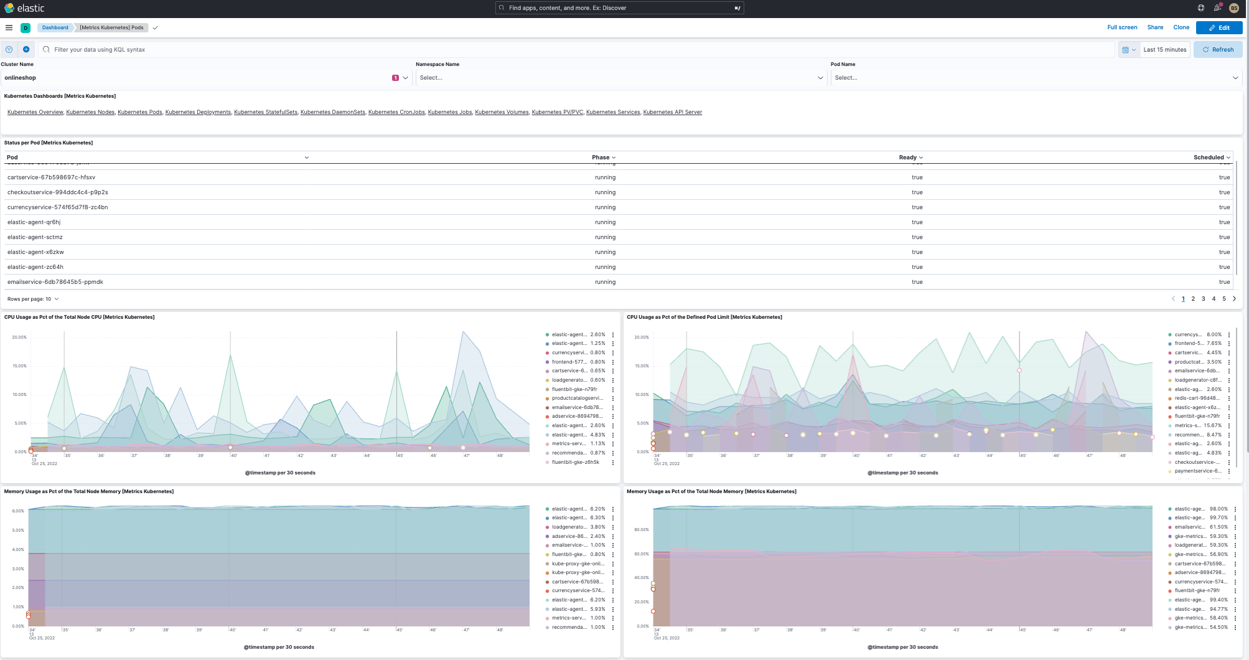
Task: Toggle productcatalogservice series in CPU node legend
Action: click(577, 398)
